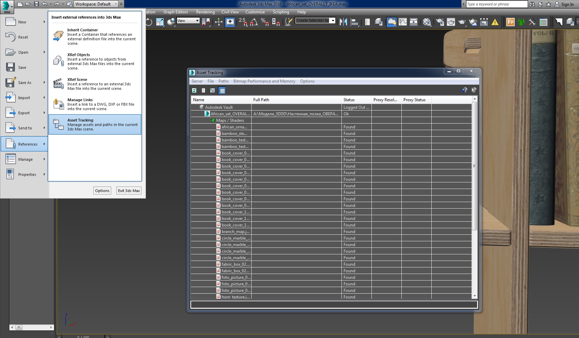
Task: Open the Workspace: Default dropdown
Action: [96, 4]
